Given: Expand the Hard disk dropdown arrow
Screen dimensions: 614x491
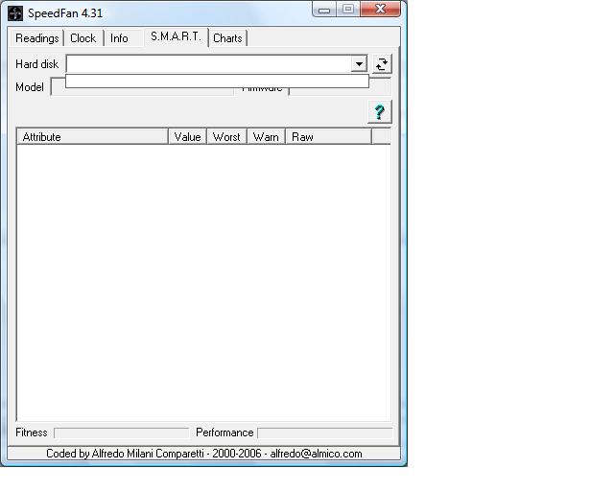Looking at the screenshot, I should (x=359, y=64).
